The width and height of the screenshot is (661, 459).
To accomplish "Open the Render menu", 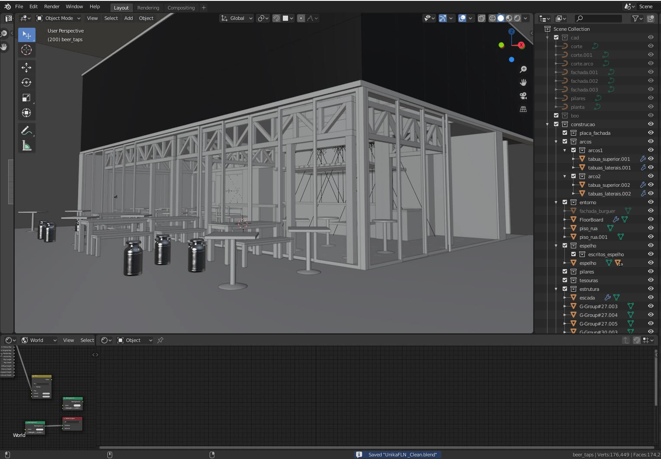I will [x=52, y=6].
